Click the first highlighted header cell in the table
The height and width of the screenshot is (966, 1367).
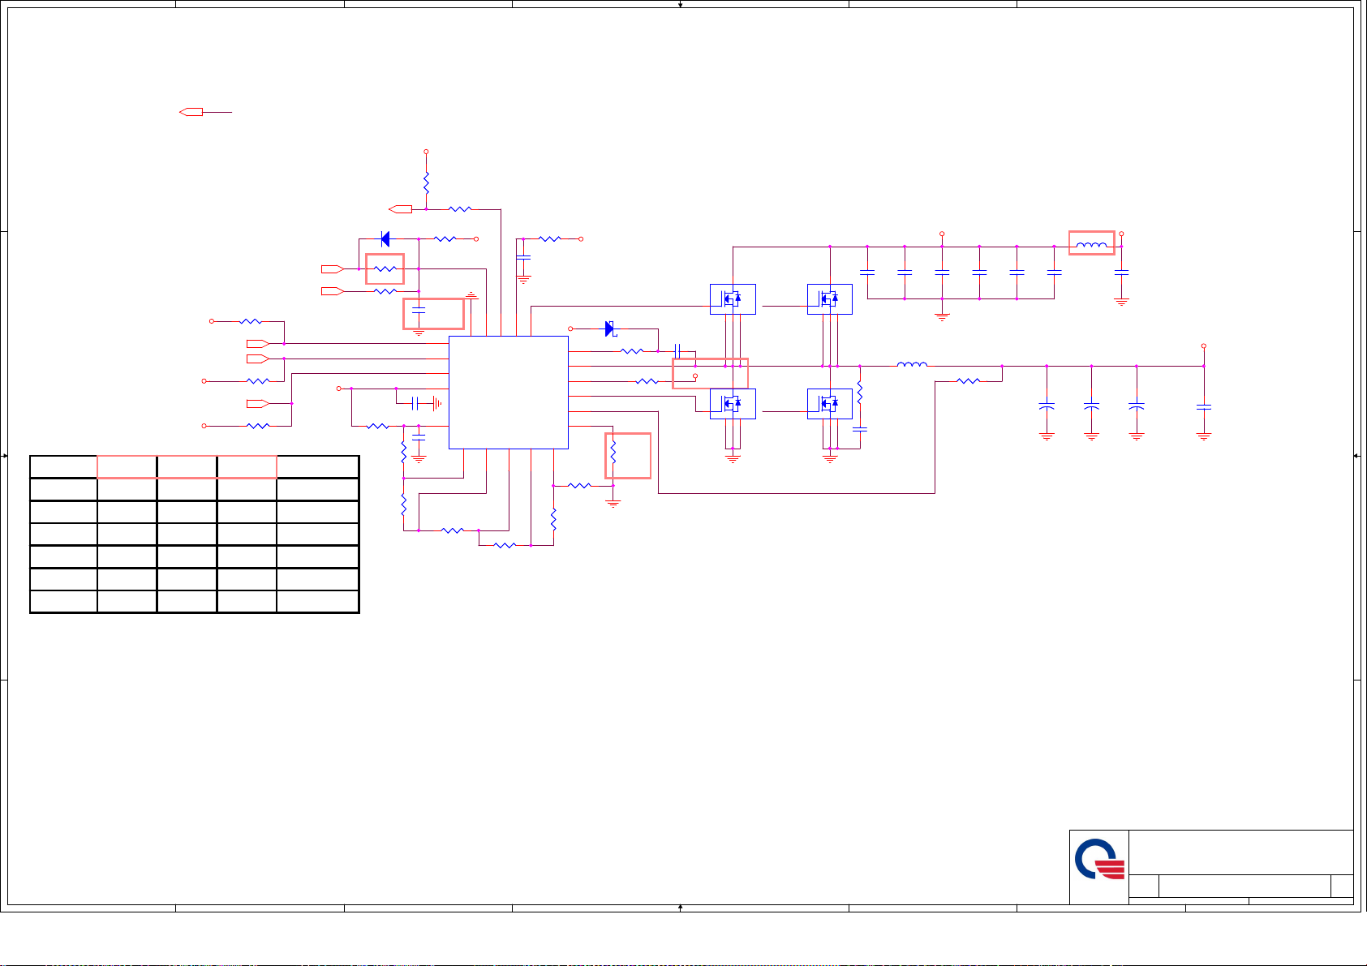127,467
